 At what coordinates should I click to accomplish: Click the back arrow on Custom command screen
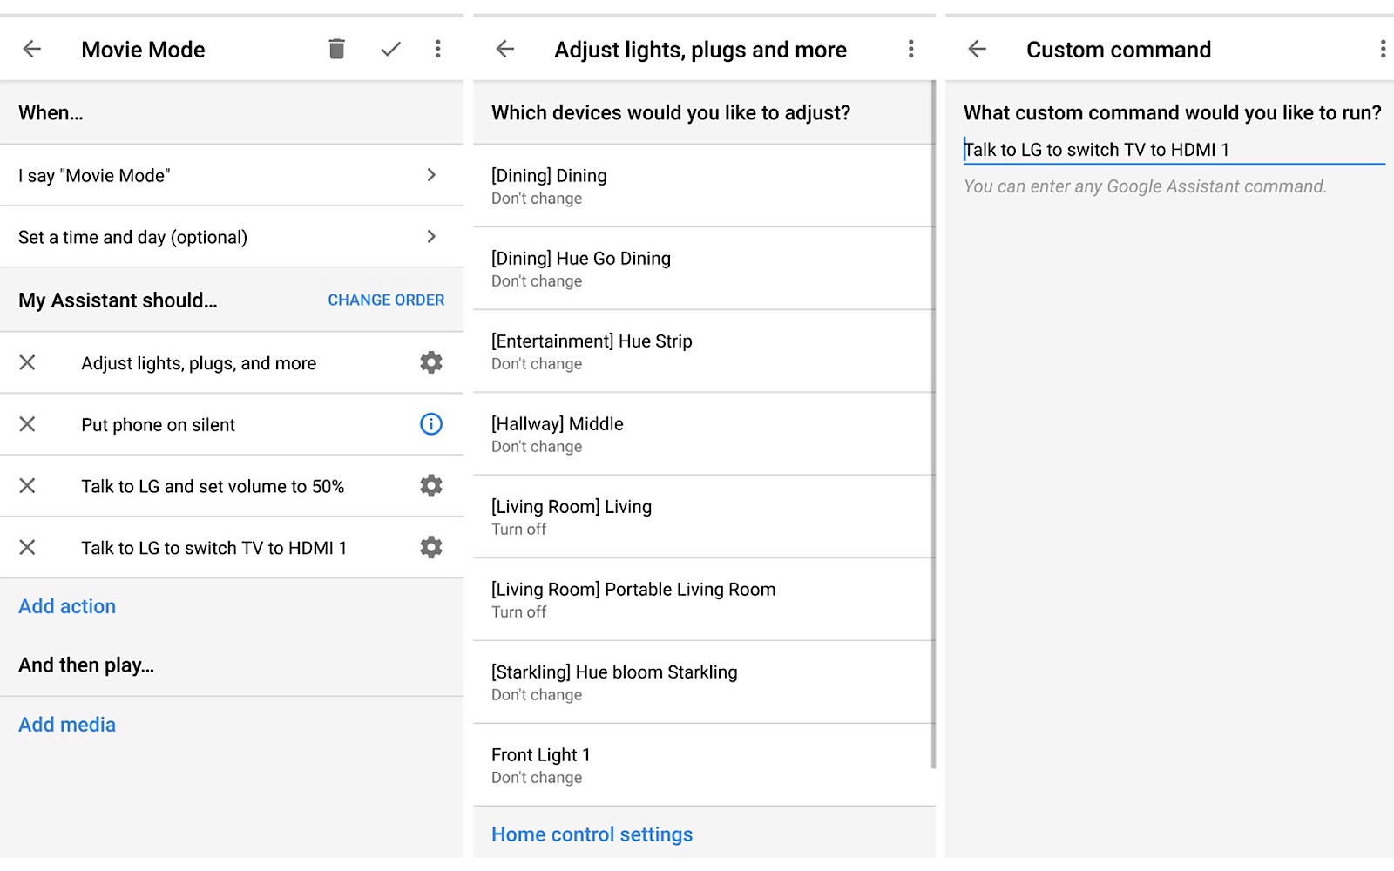point(976,50)
